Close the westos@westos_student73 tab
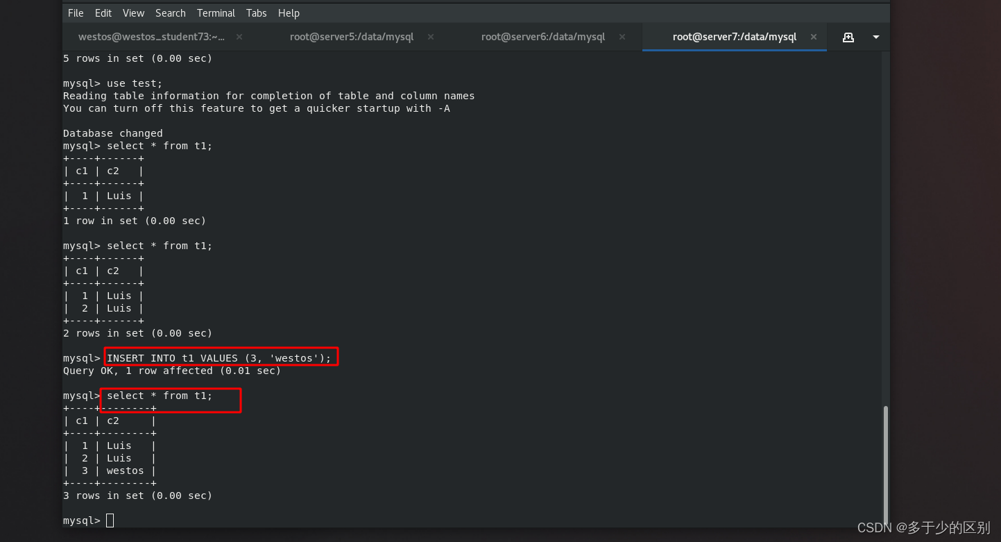The width and height of the screenshot is (1001, 542). click(x=239, y=37)
